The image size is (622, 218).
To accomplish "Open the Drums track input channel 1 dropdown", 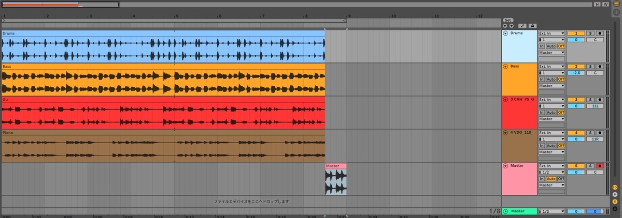I will [x=551, y=39].
